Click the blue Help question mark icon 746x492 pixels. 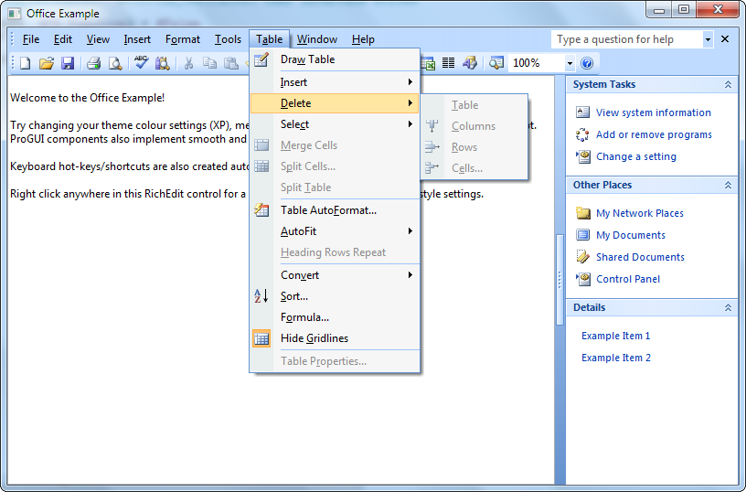tap(587, 63)
